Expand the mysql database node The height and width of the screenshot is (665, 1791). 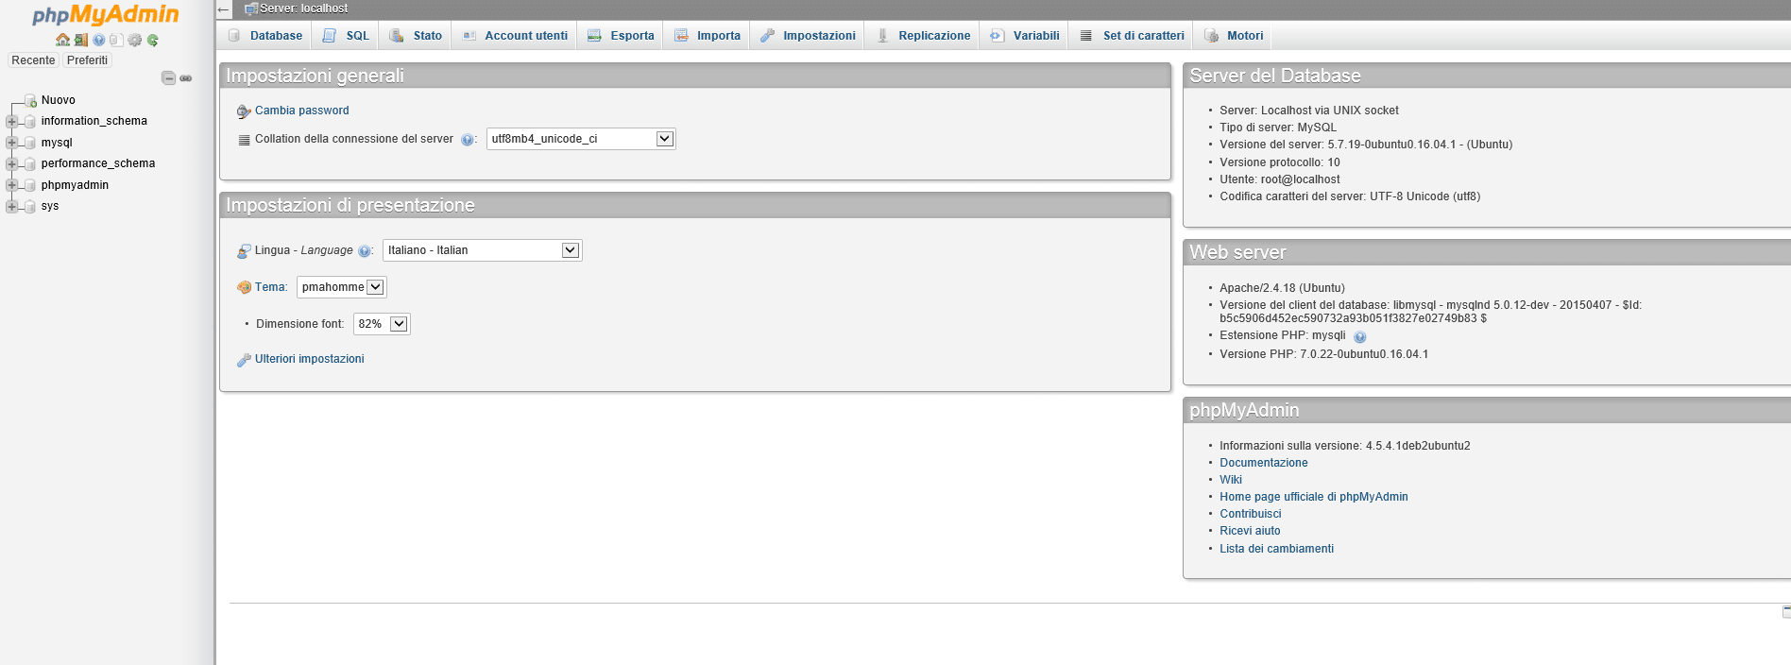click(11, 143)
